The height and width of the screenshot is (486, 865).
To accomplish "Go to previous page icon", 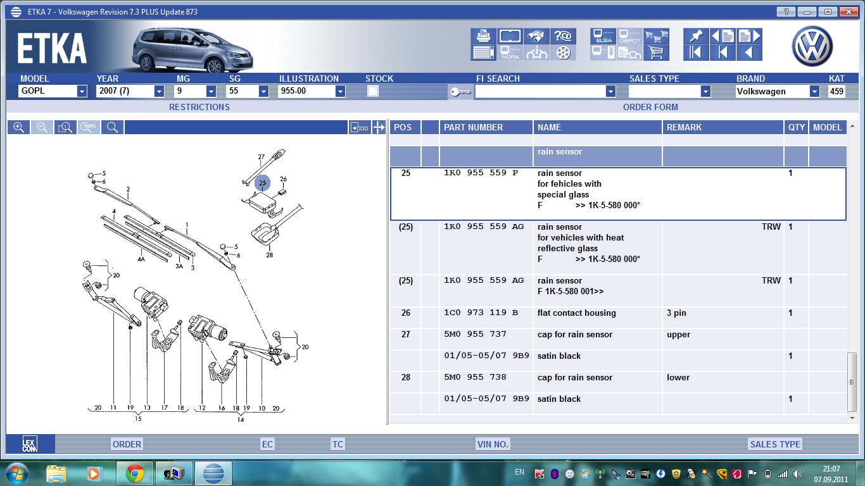I will pyautogui.click(x=723, y=36).
